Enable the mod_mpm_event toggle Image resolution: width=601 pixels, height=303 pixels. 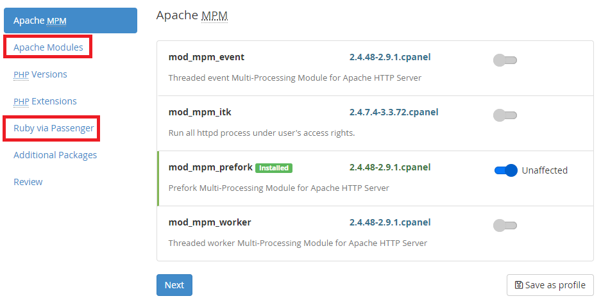[x=505, y=60]
